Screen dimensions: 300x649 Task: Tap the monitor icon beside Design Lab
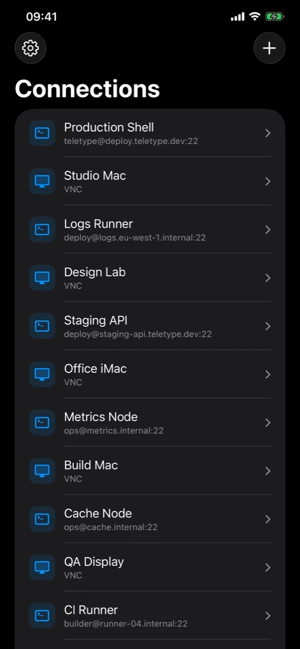pyautogui.click(x=43, y=278)
